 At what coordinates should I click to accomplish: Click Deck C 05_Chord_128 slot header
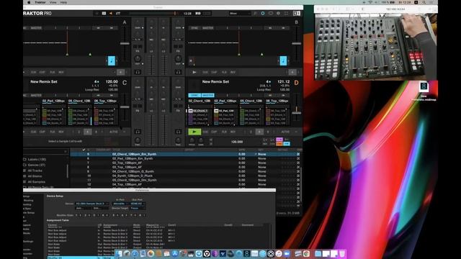(x=79, y=101)
